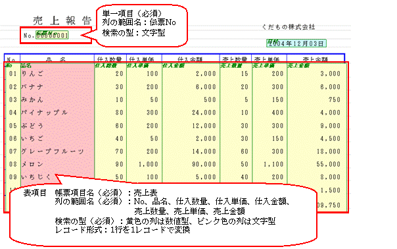This screenshot has width=397, height=249.
Task: Click the 500 purchase amount in みかん row
Action: point(210,99)
